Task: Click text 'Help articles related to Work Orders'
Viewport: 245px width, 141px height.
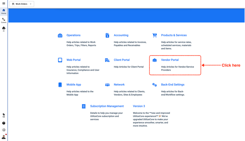Action: coord(81,44)
